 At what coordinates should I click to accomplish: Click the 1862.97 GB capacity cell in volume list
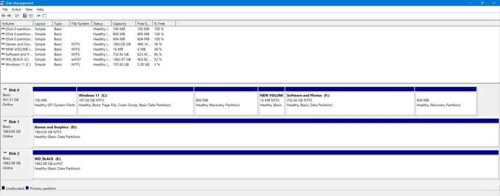pyautogui.click(x=122, y=60)
